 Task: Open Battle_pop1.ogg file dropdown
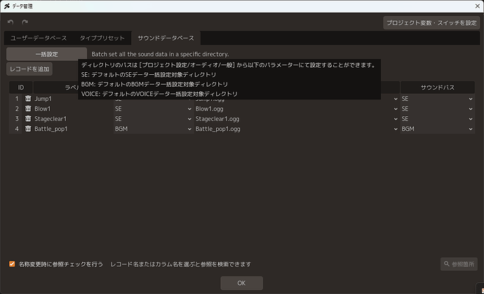(x=297, y=129)
